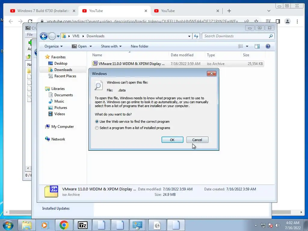Open a new Chrome tab
Screen dimensions: 308x231
point(229,11)
